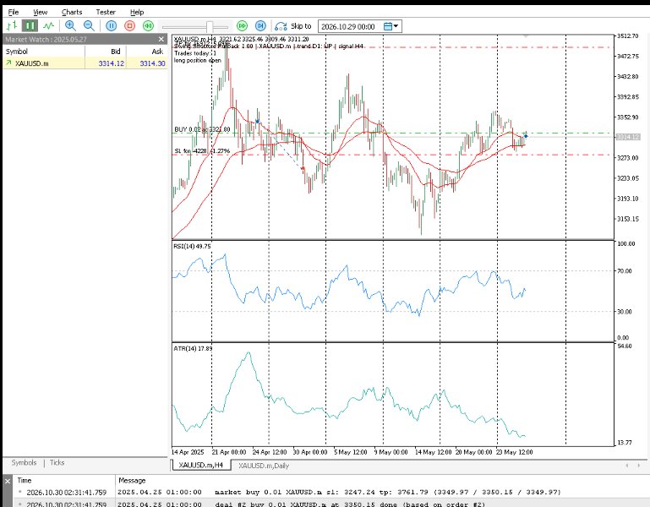Viewport: 650px width, 507px height.
Task: Click the chart tab scroll-right arrow
Action: point(639,466)
